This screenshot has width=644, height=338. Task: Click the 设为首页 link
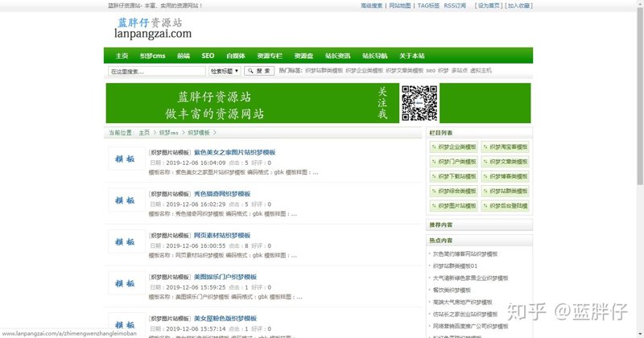click(489, 6)
